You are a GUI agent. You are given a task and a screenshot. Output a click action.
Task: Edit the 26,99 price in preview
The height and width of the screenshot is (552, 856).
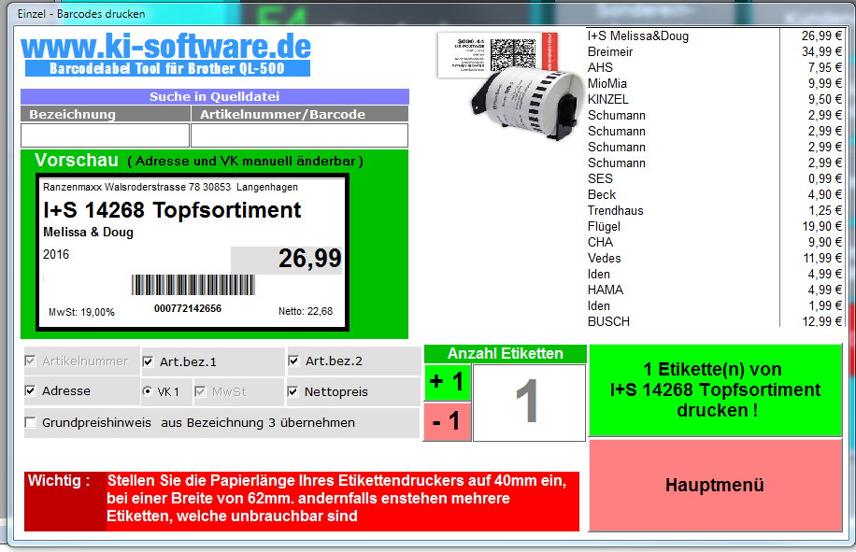287,259
